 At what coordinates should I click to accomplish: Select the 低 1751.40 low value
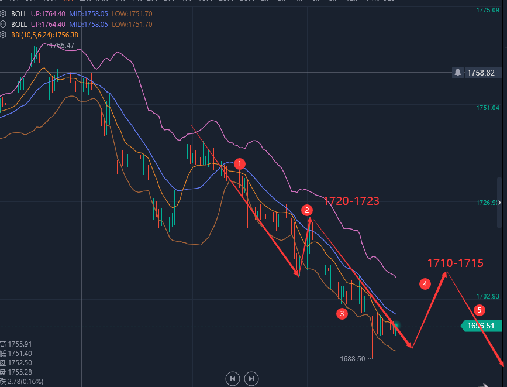[x=16, y=353]
